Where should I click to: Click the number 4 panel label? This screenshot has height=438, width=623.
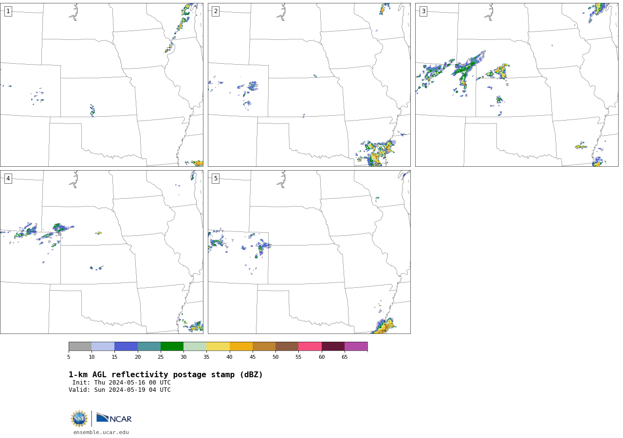[x=8, y=178]
